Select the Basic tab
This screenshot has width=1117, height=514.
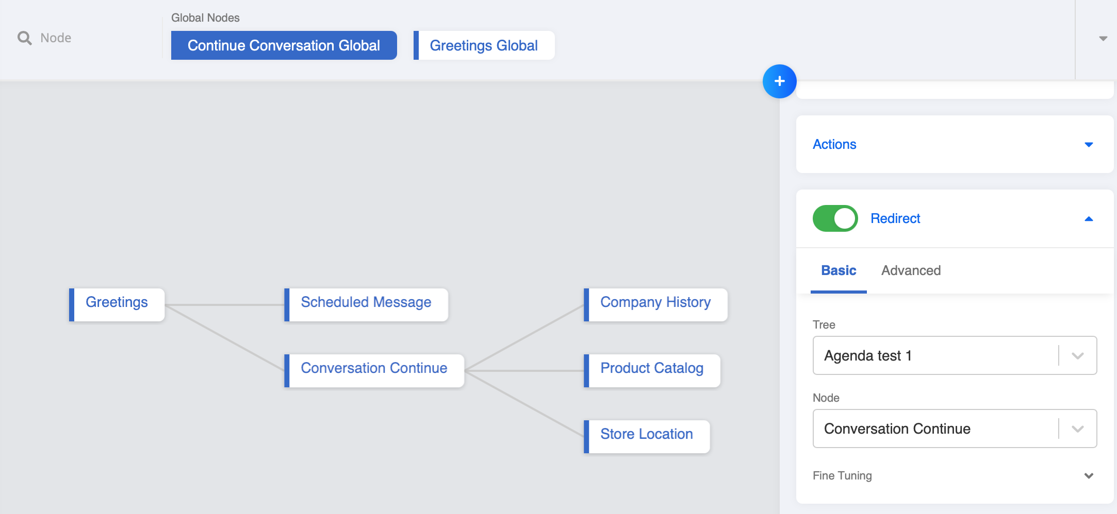(x=839, y=270)
